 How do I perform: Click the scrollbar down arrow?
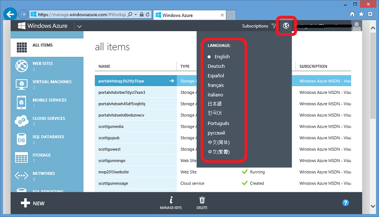tap(373, 206)
